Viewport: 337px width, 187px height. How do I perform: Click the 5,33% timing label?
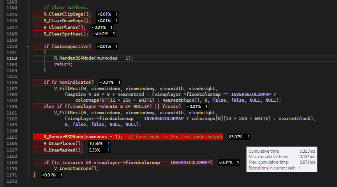click(x=95, y=150)
